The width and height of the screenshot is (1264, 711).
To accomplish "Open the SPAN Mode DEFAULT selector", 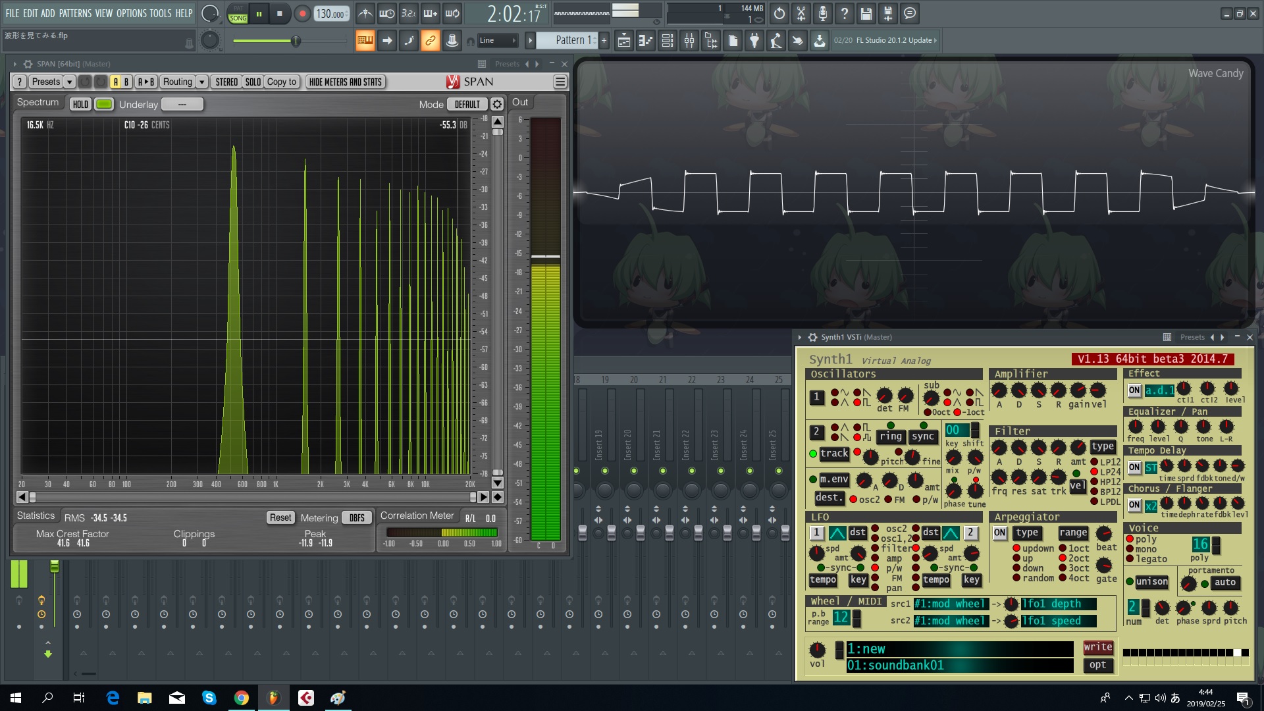I will [x=467, y=104].
